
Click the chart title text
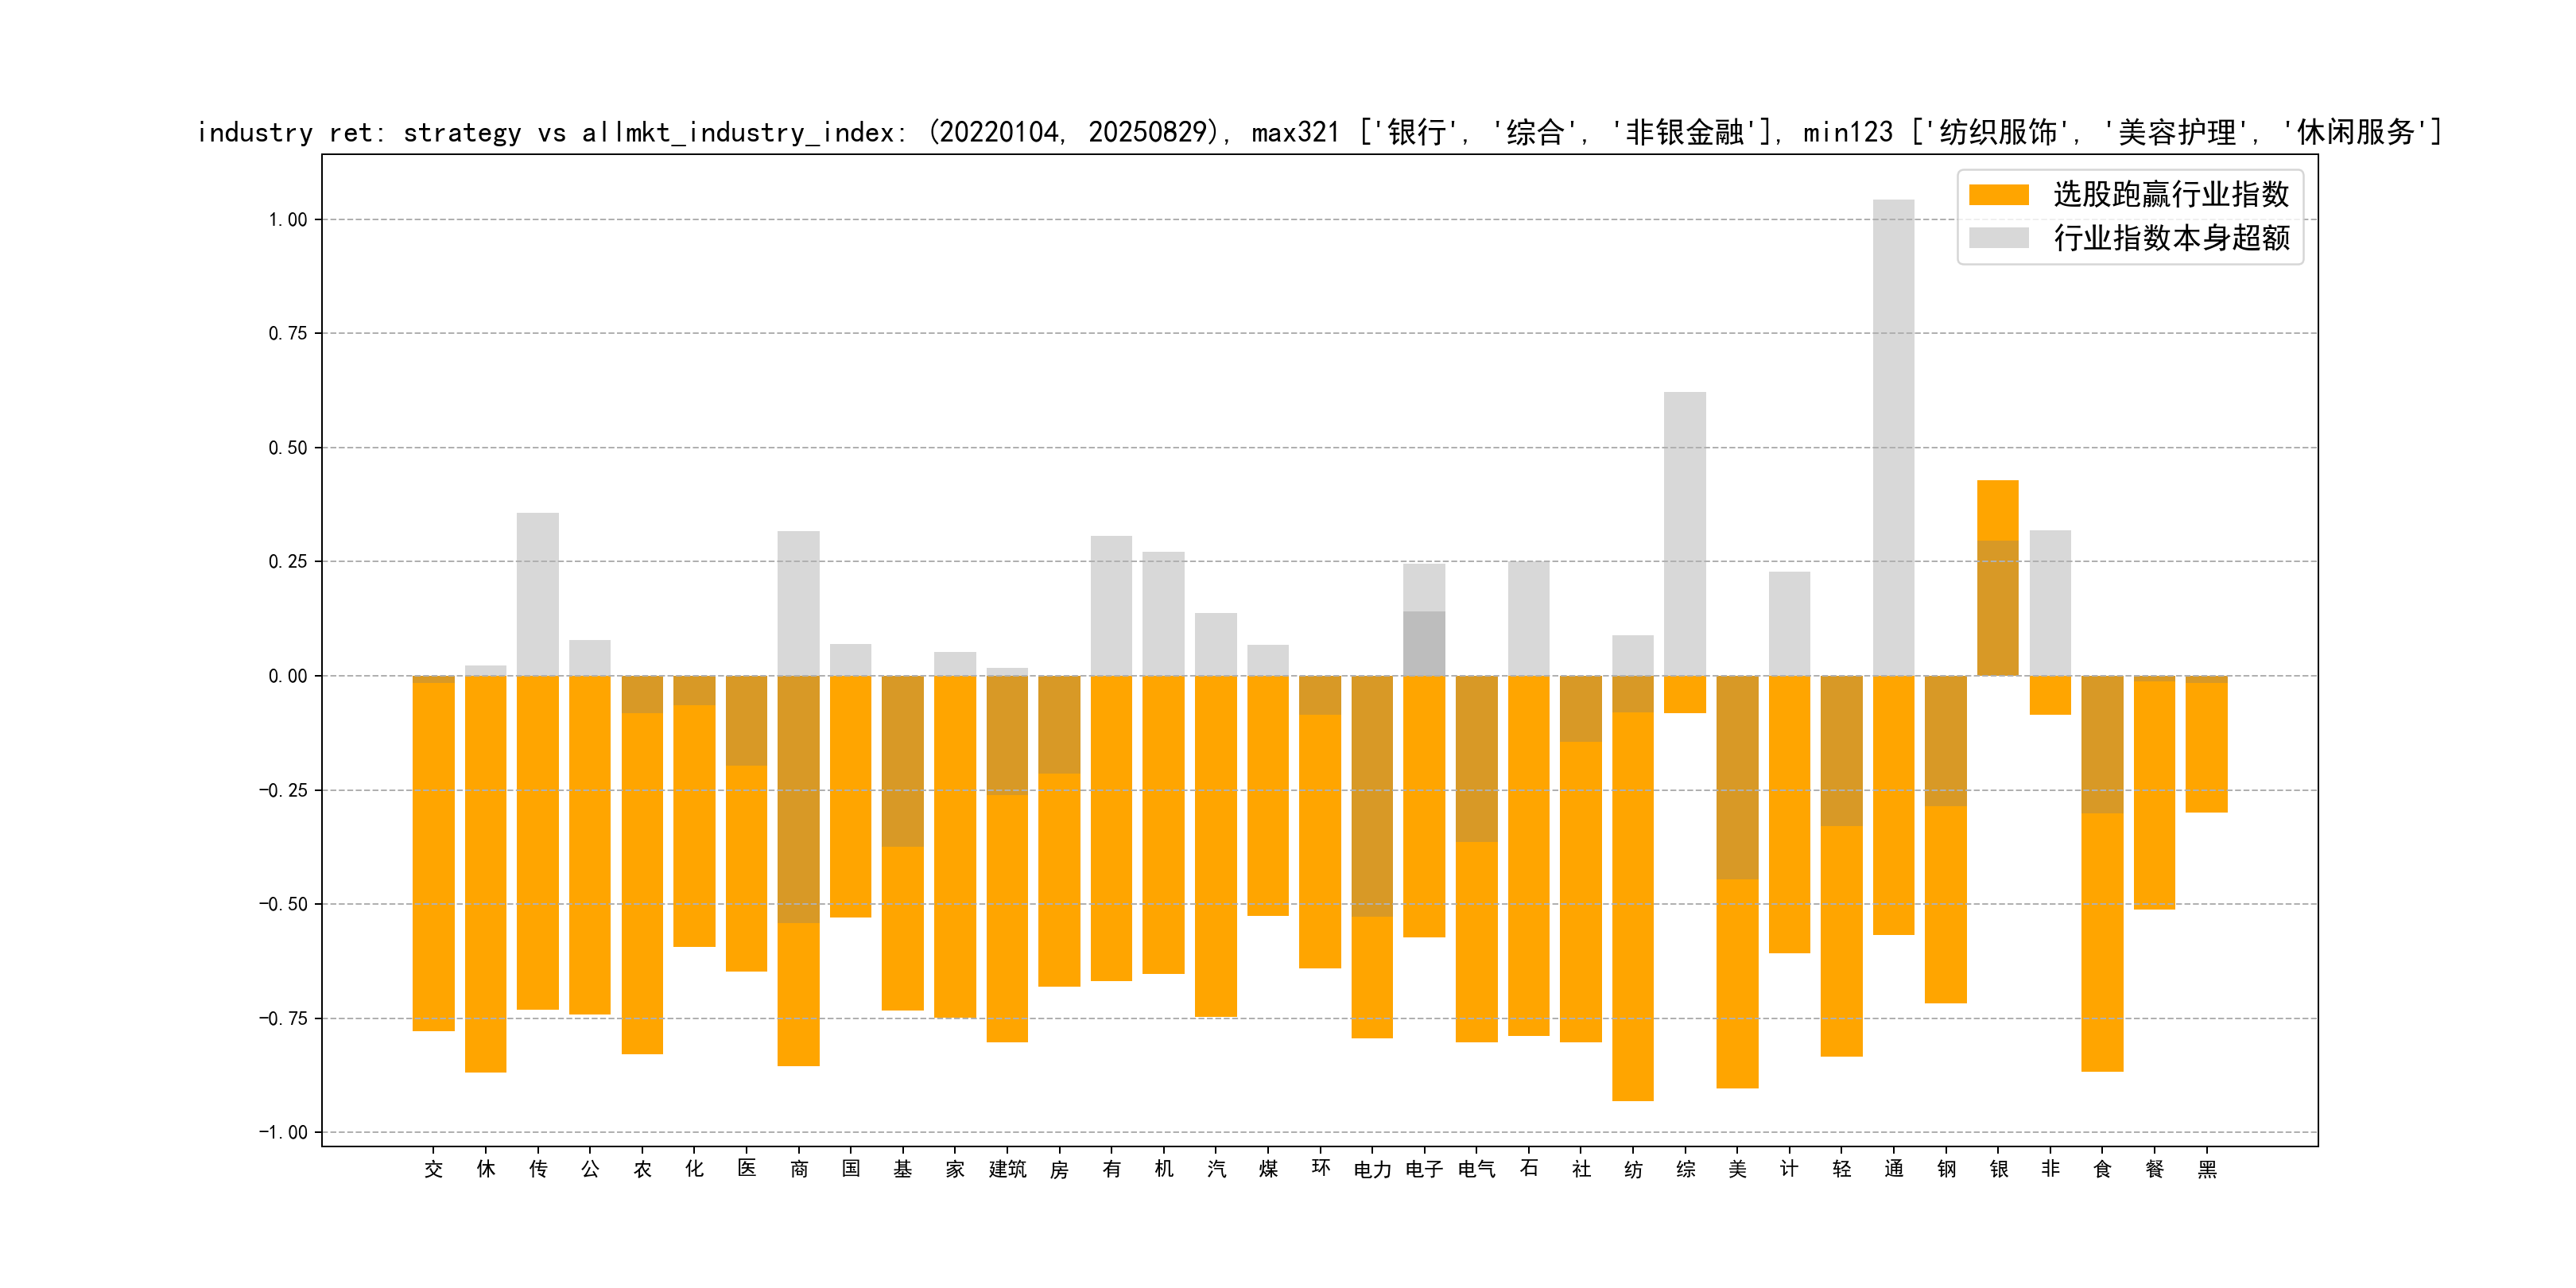[1318, 132]
